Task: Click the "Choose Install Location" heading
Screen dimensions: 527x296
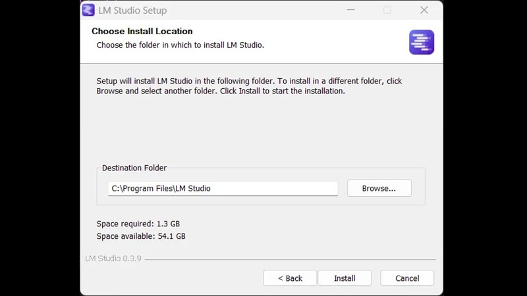Action: [x=142, y=31]
